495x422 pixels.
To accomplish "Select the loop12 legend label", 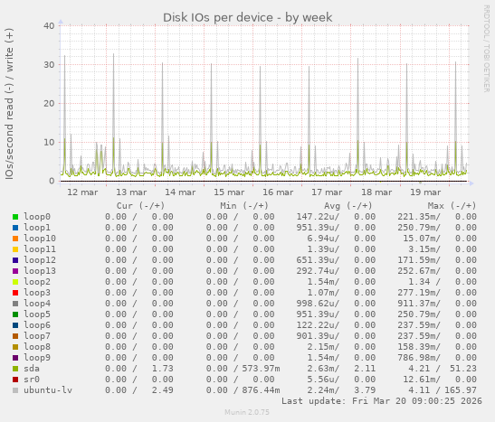I will (x=40, y=260).
